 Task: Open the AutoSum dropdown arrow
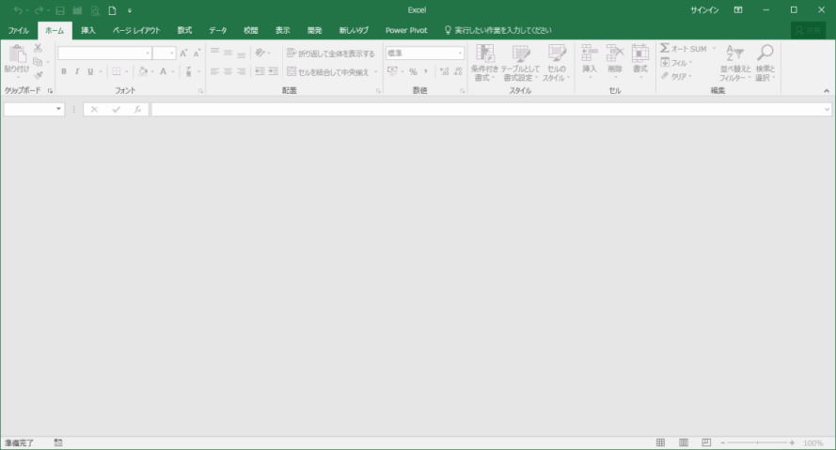coord(714,49)
